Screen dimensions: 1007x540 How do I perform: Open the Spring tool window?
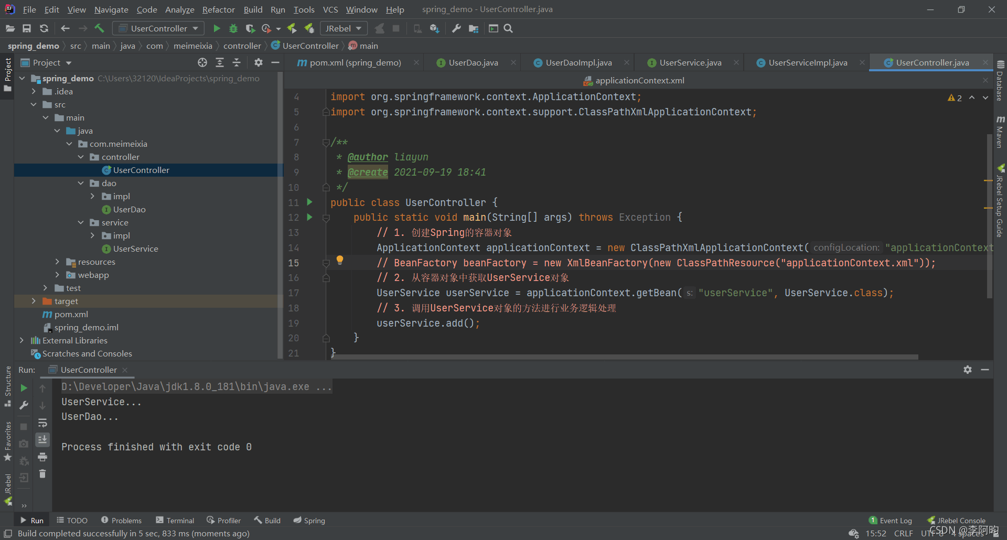point(309,520)
